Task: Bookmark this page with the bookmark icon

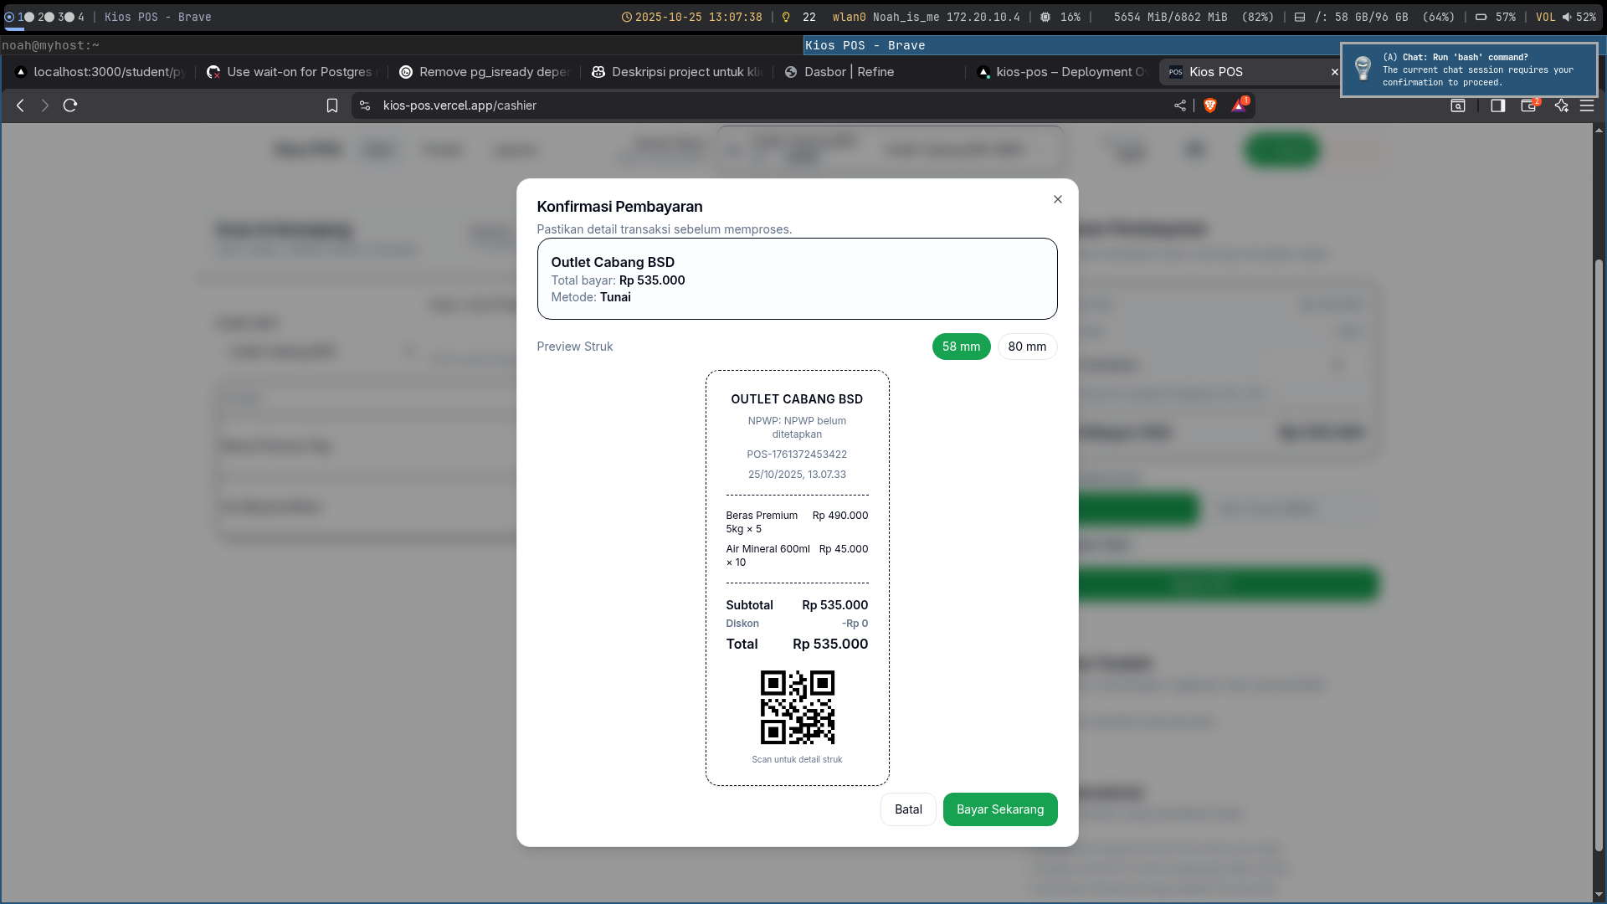Action: tap(332, 105)
